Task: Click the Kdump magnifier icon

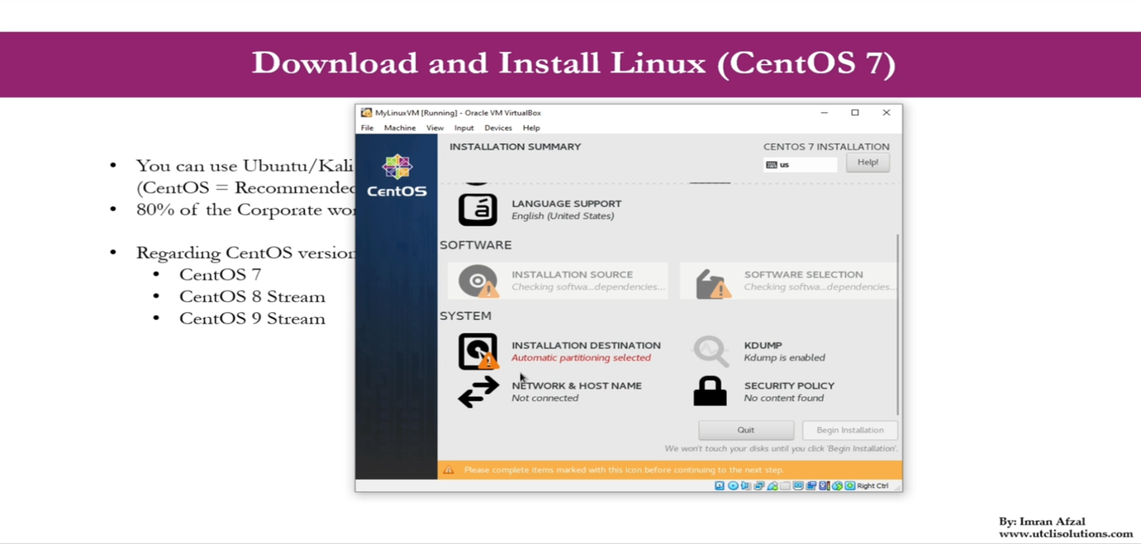Action: [x=711, y=351]
